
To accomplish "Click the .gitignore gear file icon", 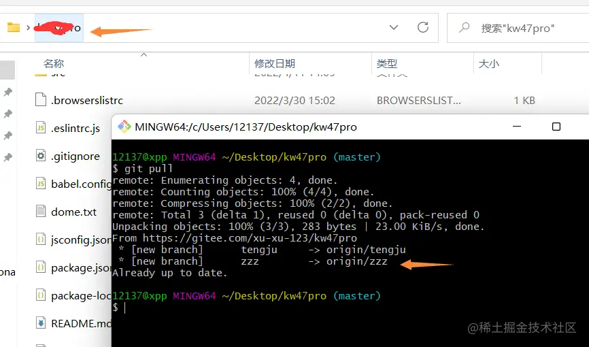I will [41, 155].
